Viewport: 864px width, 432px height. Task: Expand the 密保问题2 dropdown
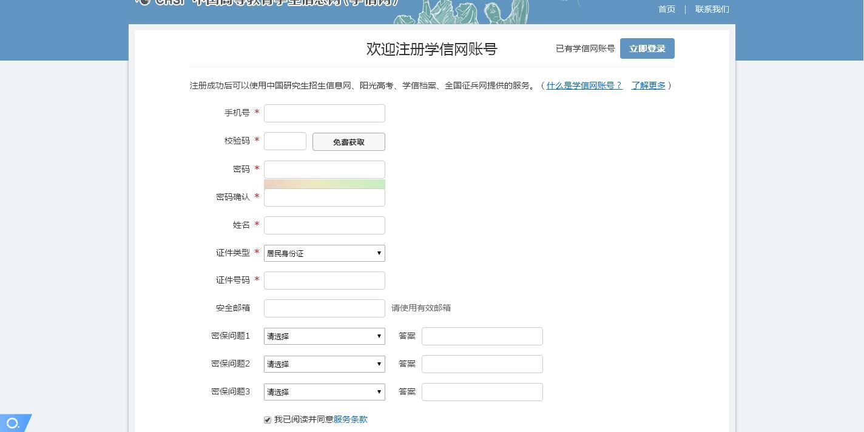[x=324, y=364]
